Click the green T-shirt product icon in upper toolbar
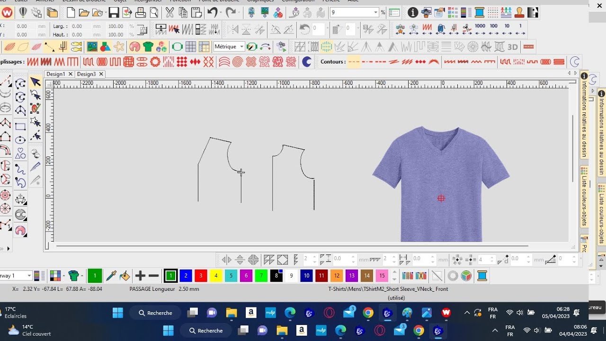This screenshot has width=606, height=341. coord(148,47)
